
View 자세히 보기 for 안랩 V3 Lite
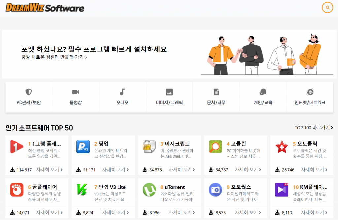[x=116, y=213]
